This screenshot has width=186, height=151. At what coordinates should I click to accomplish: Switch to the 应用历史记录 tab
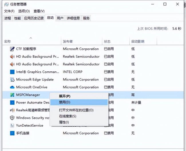[34, 18]
